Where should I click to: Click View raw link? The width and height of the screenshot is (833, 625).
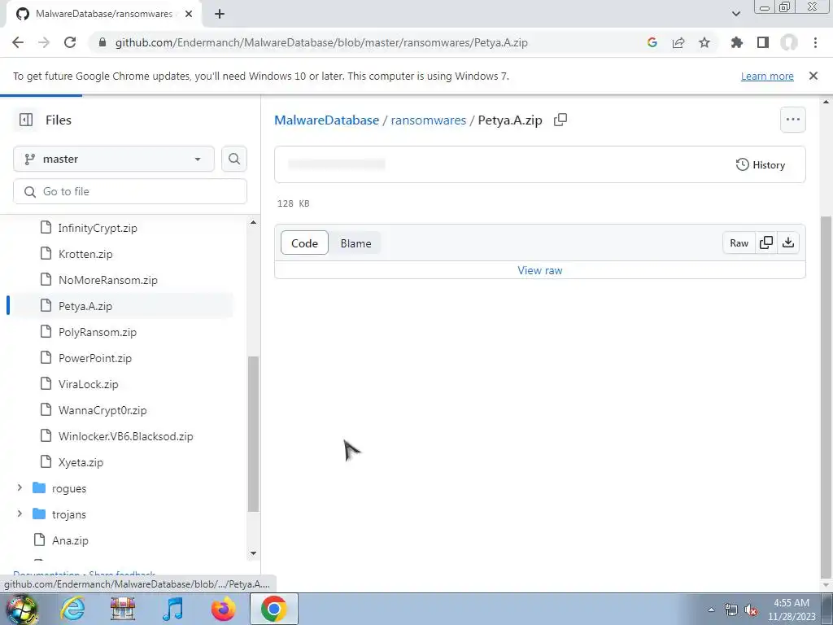point(540,270)
